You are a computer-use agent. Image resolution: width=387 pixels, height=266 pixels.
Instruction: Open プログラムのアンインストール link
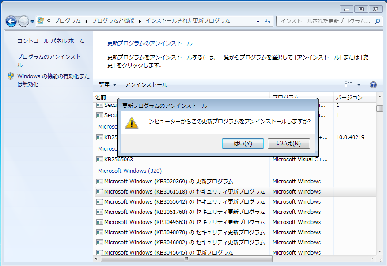[51, 61]
